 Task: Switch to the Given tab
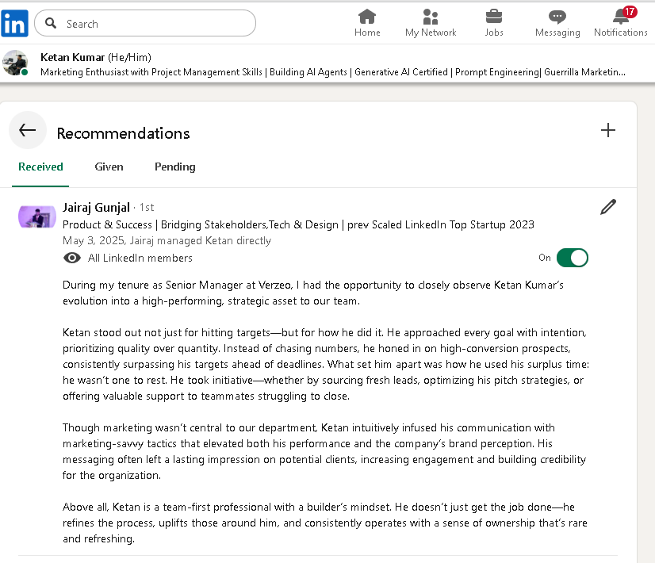point(109,167)
